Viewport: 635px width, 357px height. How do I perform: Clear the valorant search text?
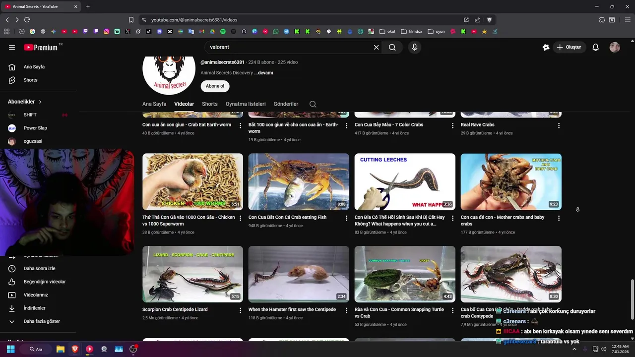[376, 47]
